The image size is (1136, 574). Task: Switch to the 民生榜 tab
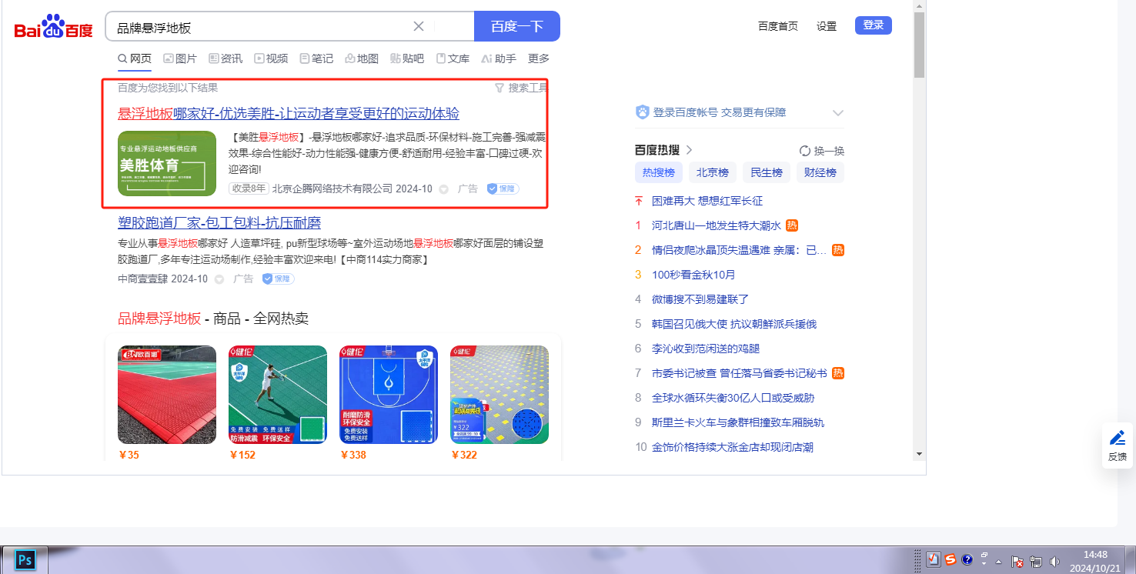click(x=767, y=172)
